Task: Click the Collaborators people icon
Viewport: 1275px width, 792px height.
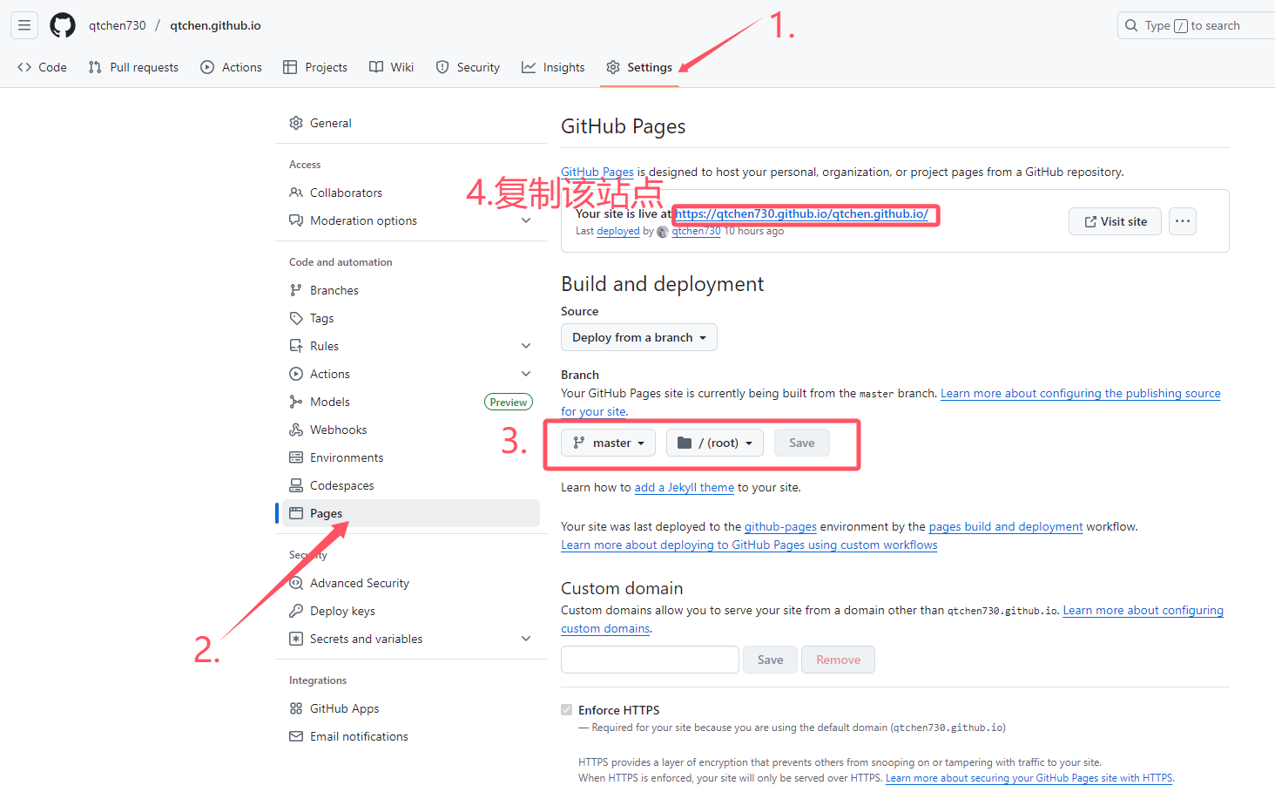Action: click(x=296, y=193)
